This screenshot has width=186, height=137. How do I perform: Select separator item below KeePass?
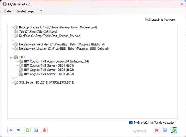pos(16,40)
